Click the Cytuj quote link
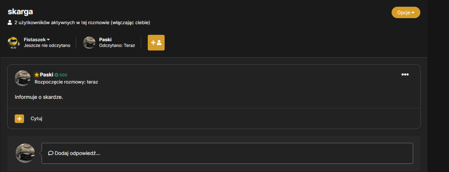The height and width of the screenshot is (172, 449). click(36, 119)
